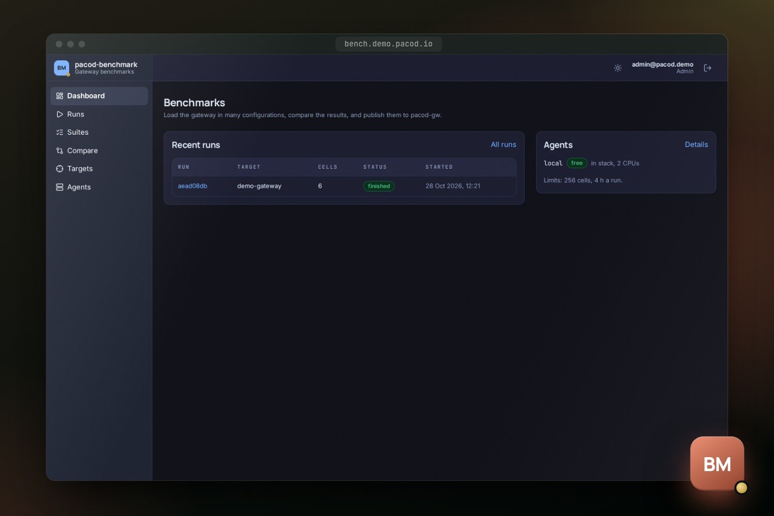Screen dimensions: 774x516
Task: Open run aead08db
Action: [x=192, y=186]
